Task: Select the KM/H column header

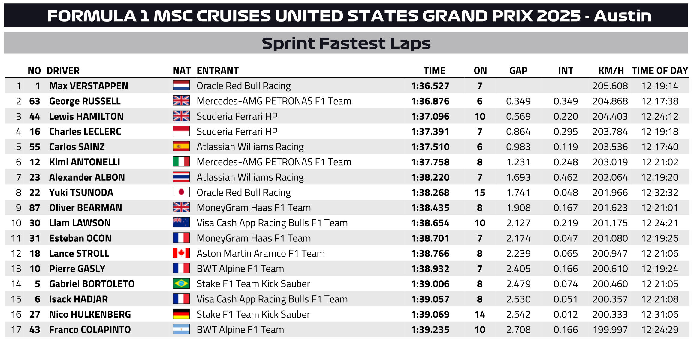Action: (611, 71)
